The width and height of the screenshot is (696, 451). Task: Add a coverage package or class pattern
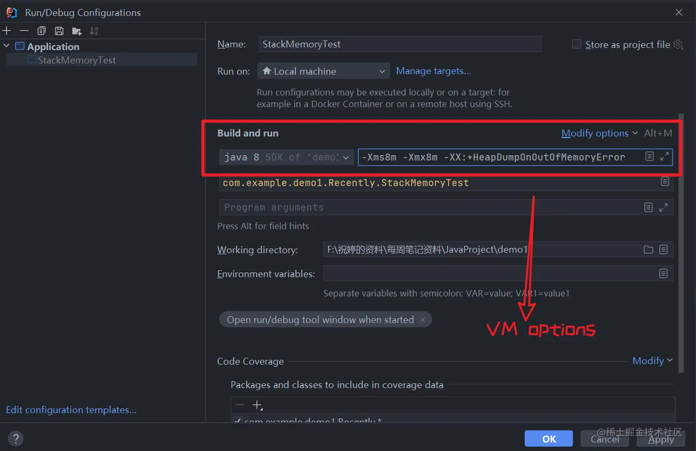(x=257, y=405)
